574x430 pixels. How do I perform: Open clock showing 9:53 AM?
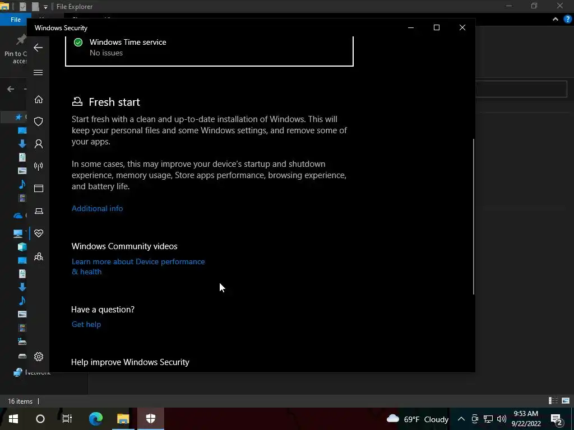coord(526,419)
